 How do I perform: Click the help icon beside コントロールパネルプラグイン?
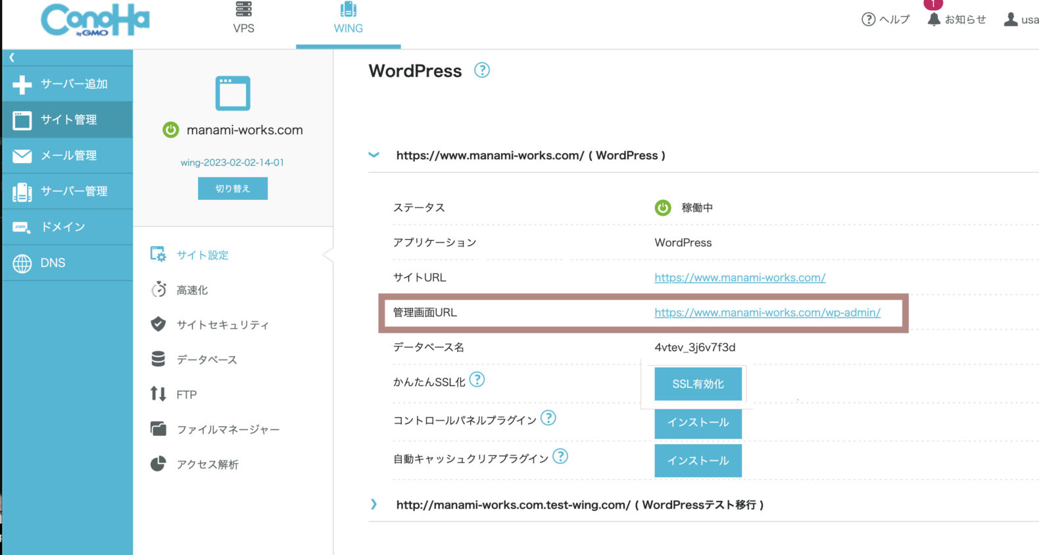548,418
